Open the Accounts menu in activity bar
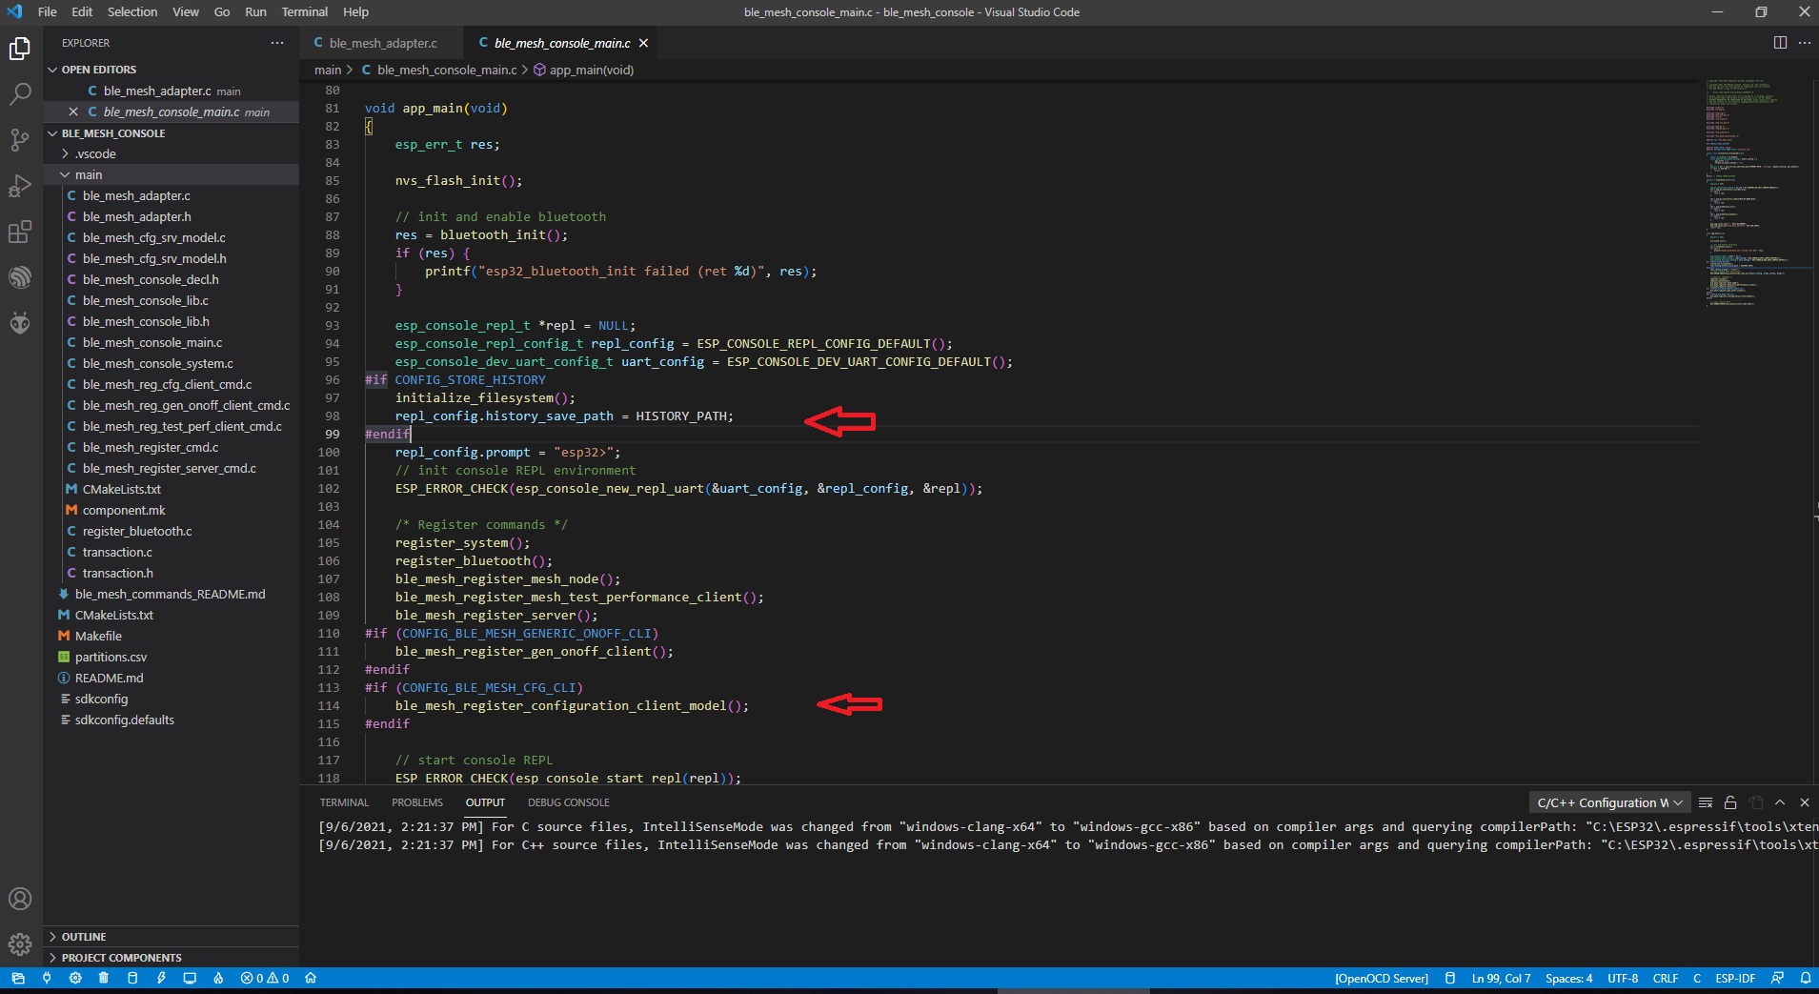Screen dimensions: 1819x994 pyautogui.click(x=20, y=899)
